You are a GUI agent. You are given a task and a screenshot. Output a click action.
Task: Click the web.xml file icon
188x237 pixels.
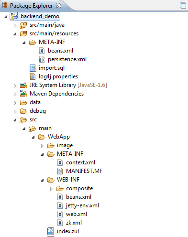[60, 214]
